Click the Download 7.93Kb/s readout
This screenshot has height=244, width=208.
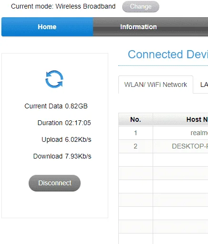62,156
